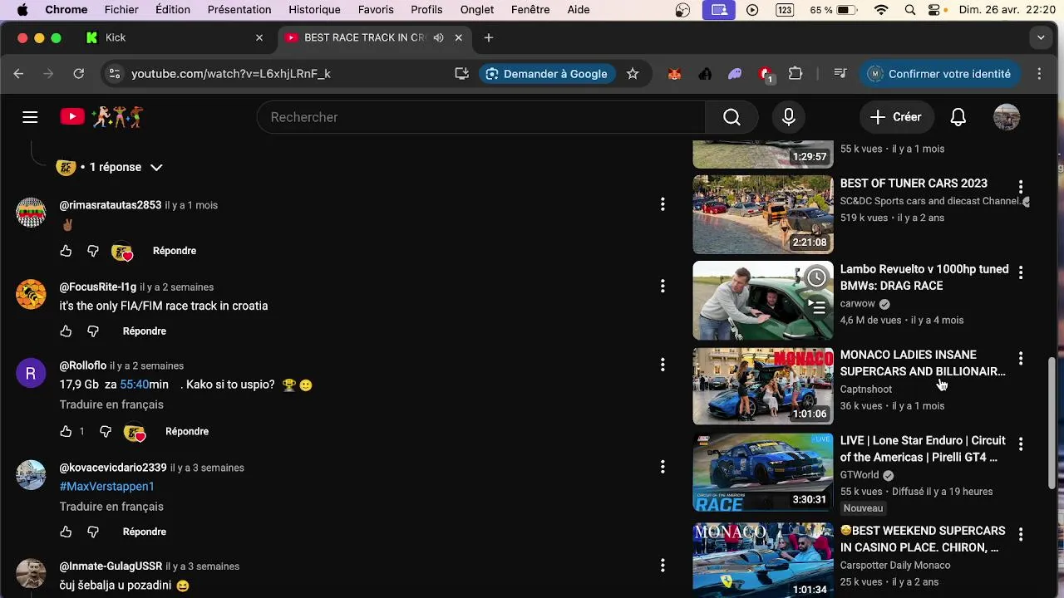Jump to the 55:40 timestamp link
Screen dimensions: 1064x598
click(134, 385)
